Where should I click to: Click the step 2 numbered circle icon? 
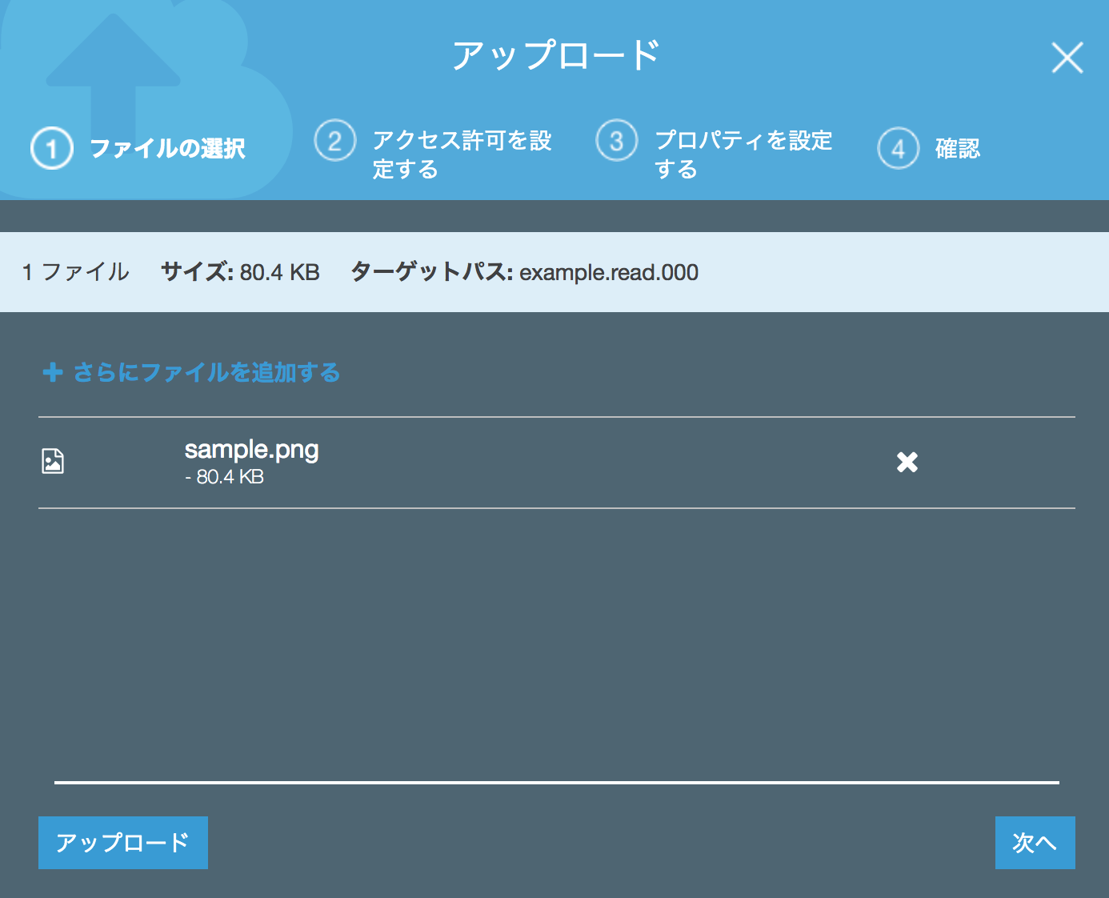click(x=334, y=140)
